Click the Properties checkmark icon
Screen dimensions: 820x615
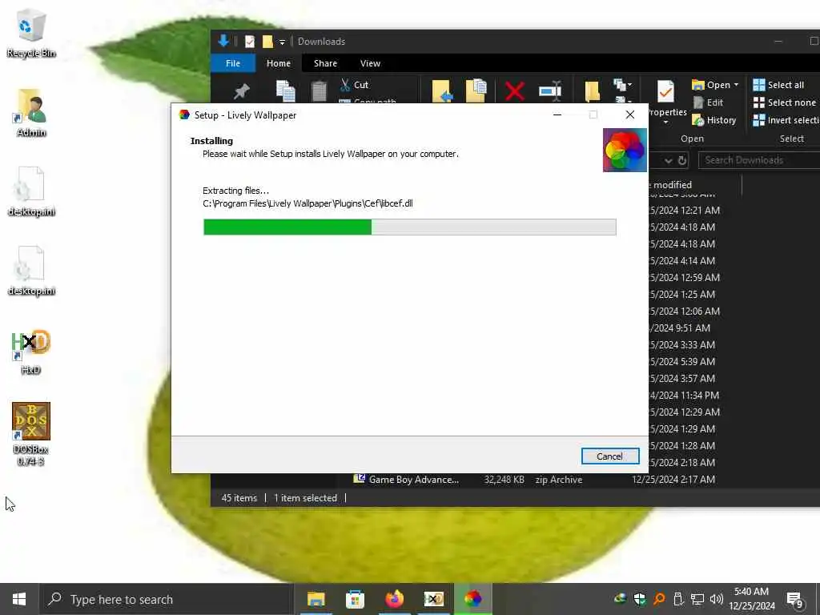coord(665,92)
